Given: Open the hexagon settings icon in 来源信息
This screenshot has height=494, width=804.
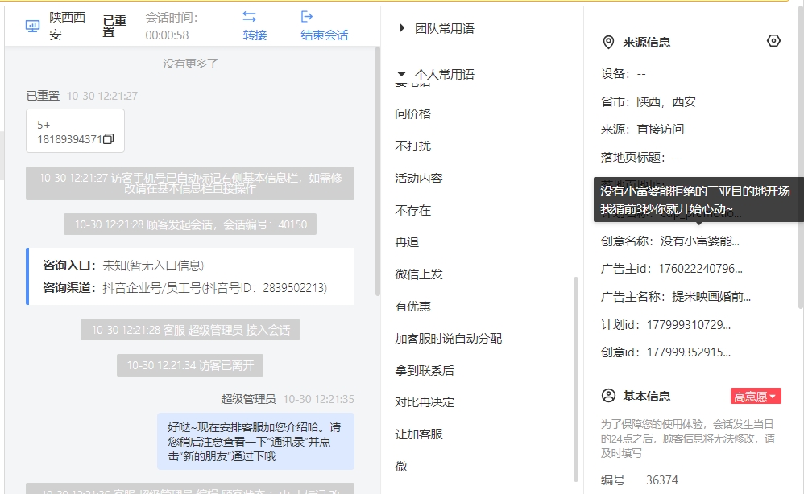Looking at the screenshot, I should [773, 41].
